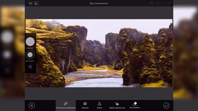
Task: Select the Точечное восстановление spot healing tool
Action: pyautogui.click(x=66, y=105)
